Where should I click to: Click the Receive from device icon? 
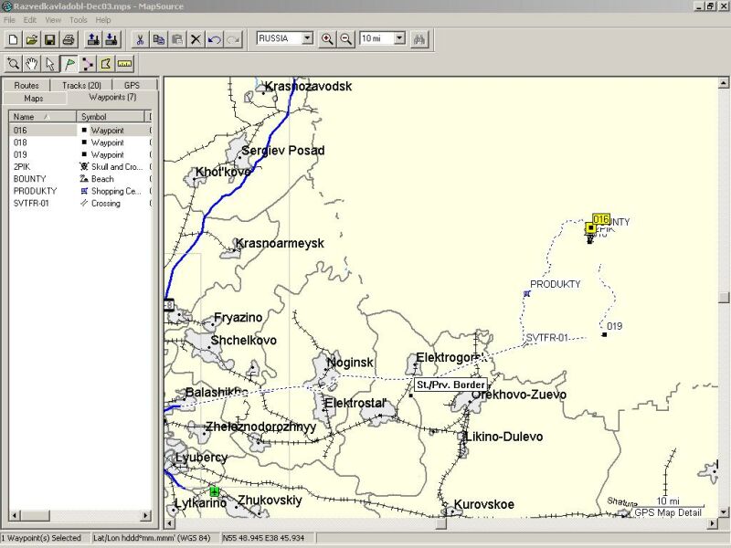coord(111,39)
